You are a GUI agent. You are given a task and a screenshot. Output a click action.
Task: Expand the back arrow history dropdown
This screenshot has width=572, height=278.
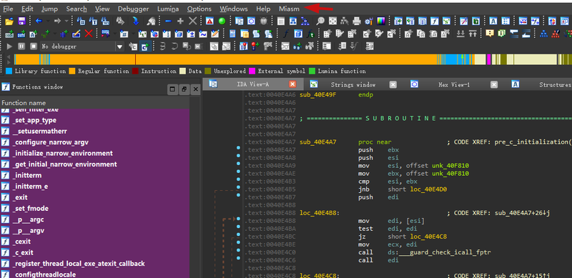pos(47,21)
